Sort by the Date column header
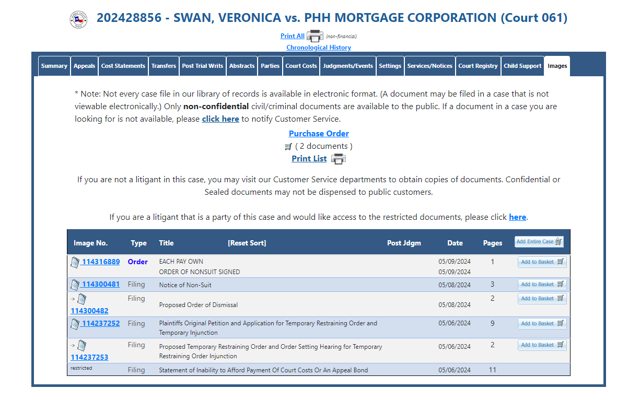640x412 pixels. [455, 243]
